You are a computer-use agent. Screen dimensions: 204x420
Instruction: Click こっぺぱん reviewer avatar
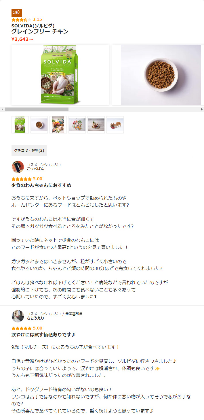tap(18, 167)
